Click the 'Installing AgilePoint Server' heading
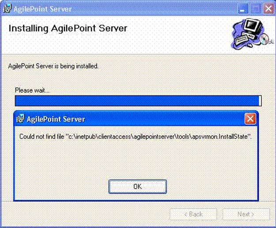 point(68,29)
